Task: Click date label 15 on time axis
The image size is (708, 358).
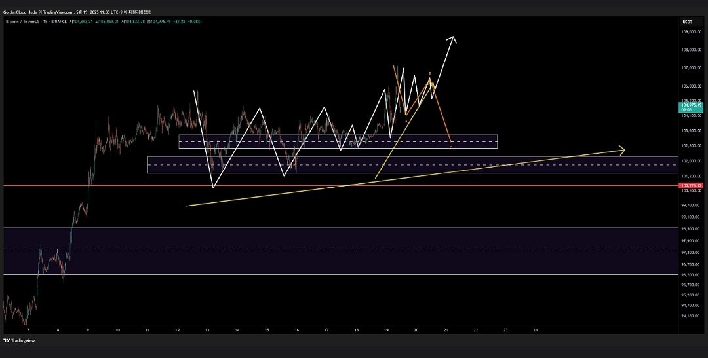Action: coord(267,330)
